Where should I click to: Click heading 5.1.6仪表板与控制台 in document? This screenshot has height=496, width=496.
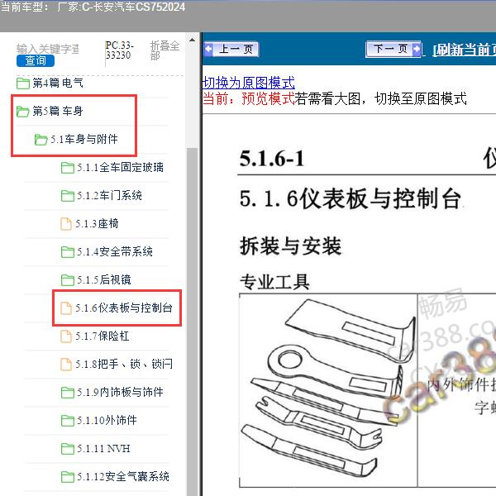coord(350,198)
